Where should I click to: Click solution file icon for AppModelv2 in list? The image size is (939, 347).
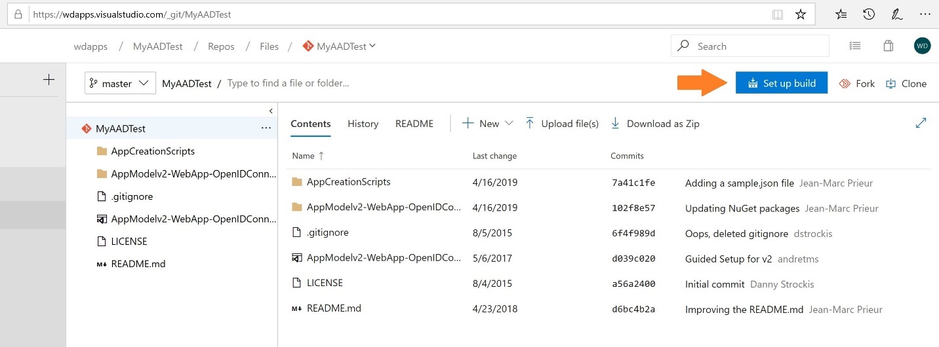tap(297, 258)
